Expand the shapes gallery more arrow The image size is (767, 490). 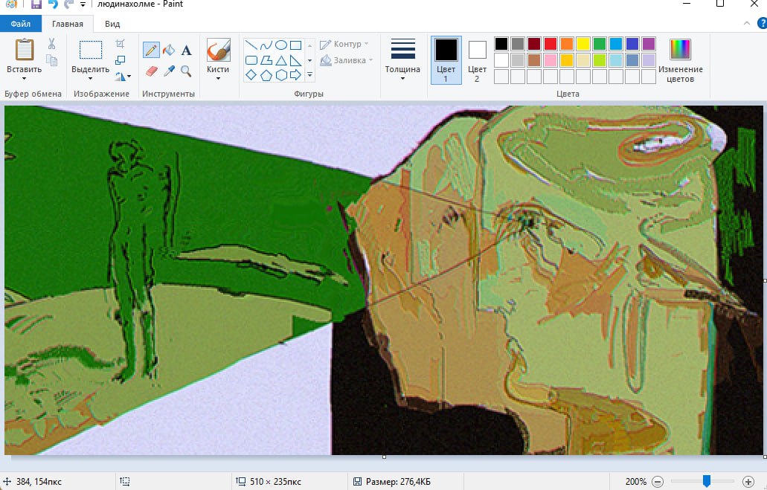(309, 75)
